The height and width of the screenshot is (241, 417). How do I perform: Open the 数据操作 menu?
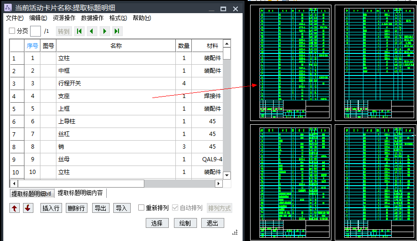tap(92, 18)
